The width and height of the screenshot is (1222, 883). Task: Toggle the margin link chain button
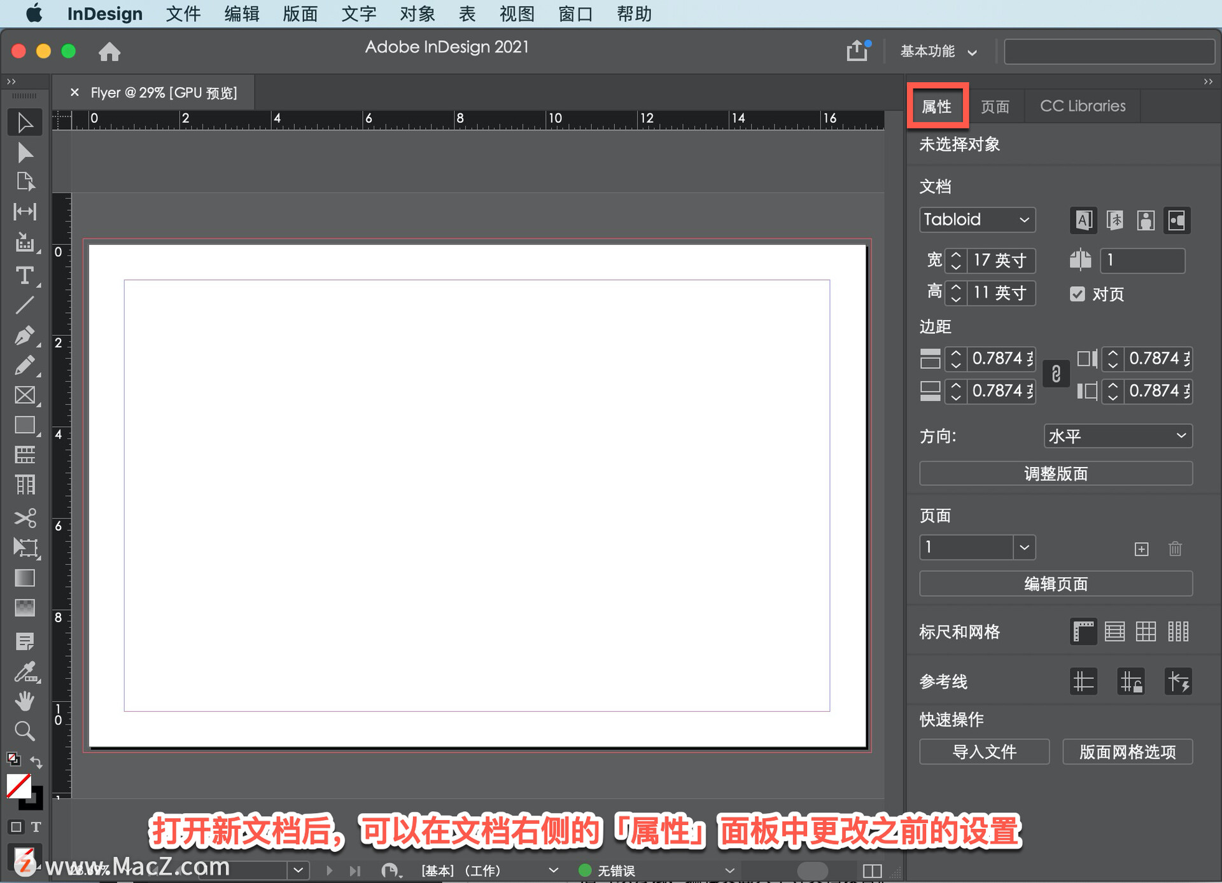click(x=1056, y=374)
